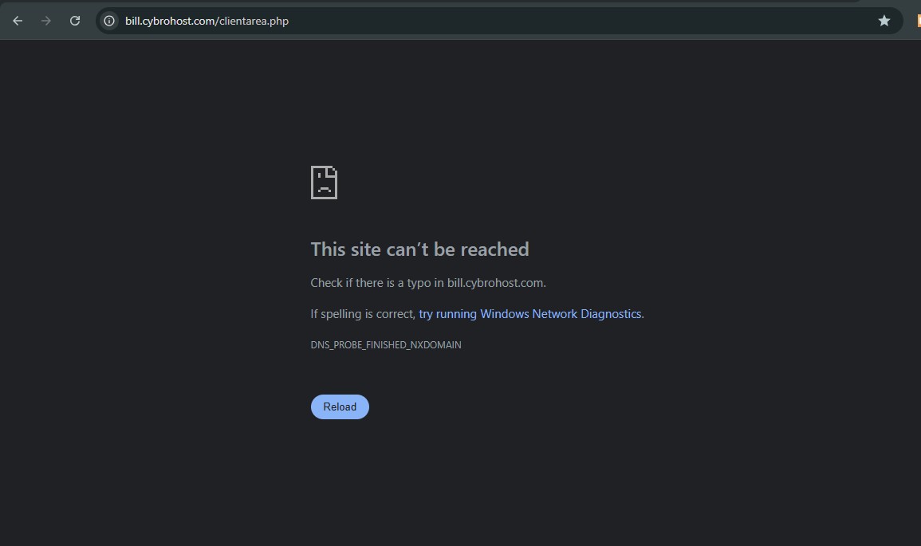This screenshot has height=546, width=921.
Task: Click the forward navigation arrow
Action: pyautogui.click(x=45, y=22)
